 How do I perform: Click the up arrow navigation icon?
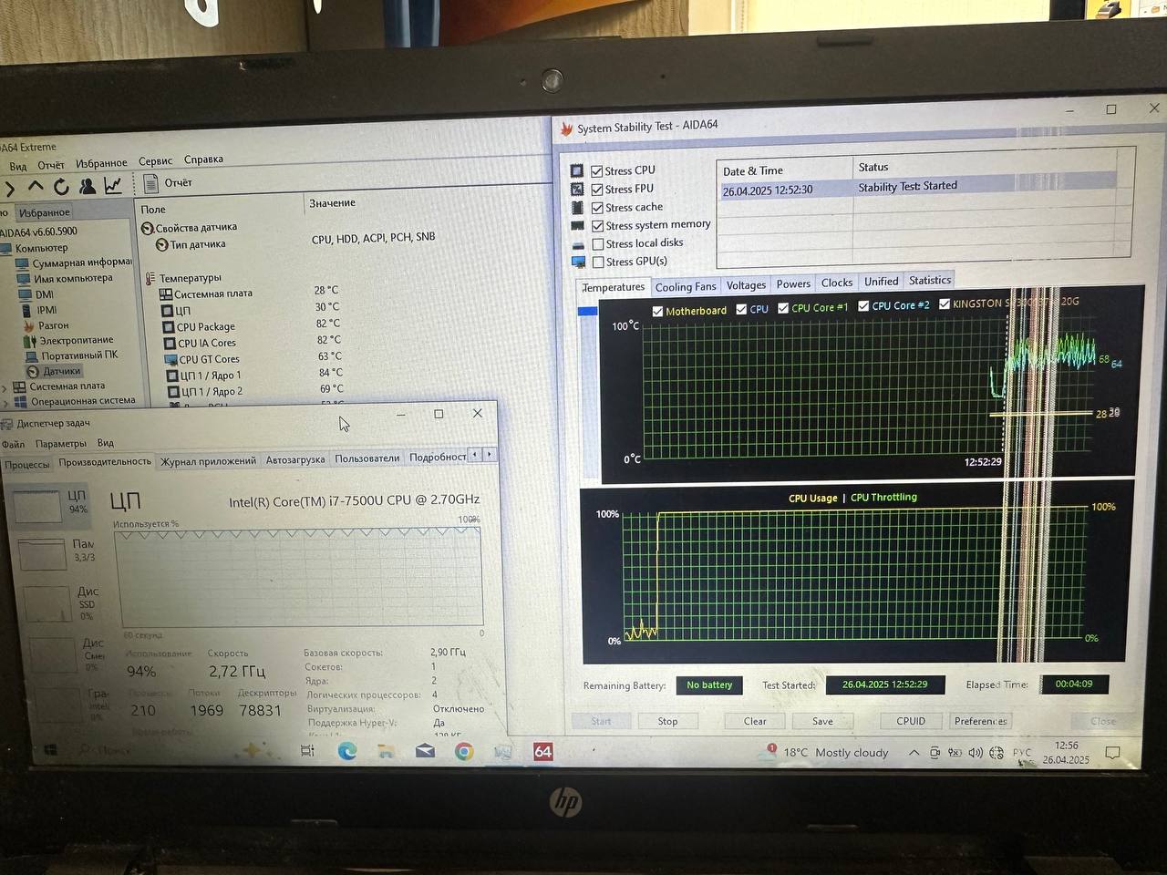pos(36,187)
